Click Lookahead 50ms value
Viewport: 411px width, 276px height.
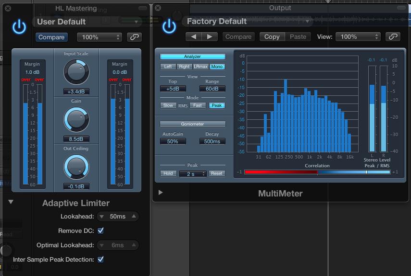[x=118, y=217]
